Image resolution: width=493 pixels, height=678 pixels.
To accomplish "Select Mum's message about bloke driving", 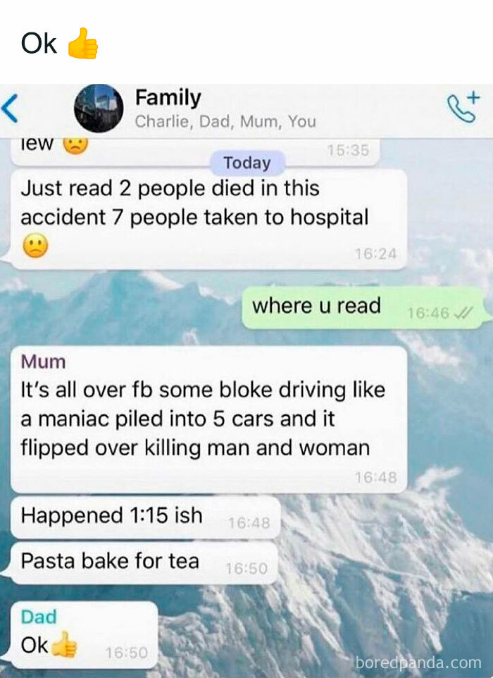I will click(x=208, y=419).
